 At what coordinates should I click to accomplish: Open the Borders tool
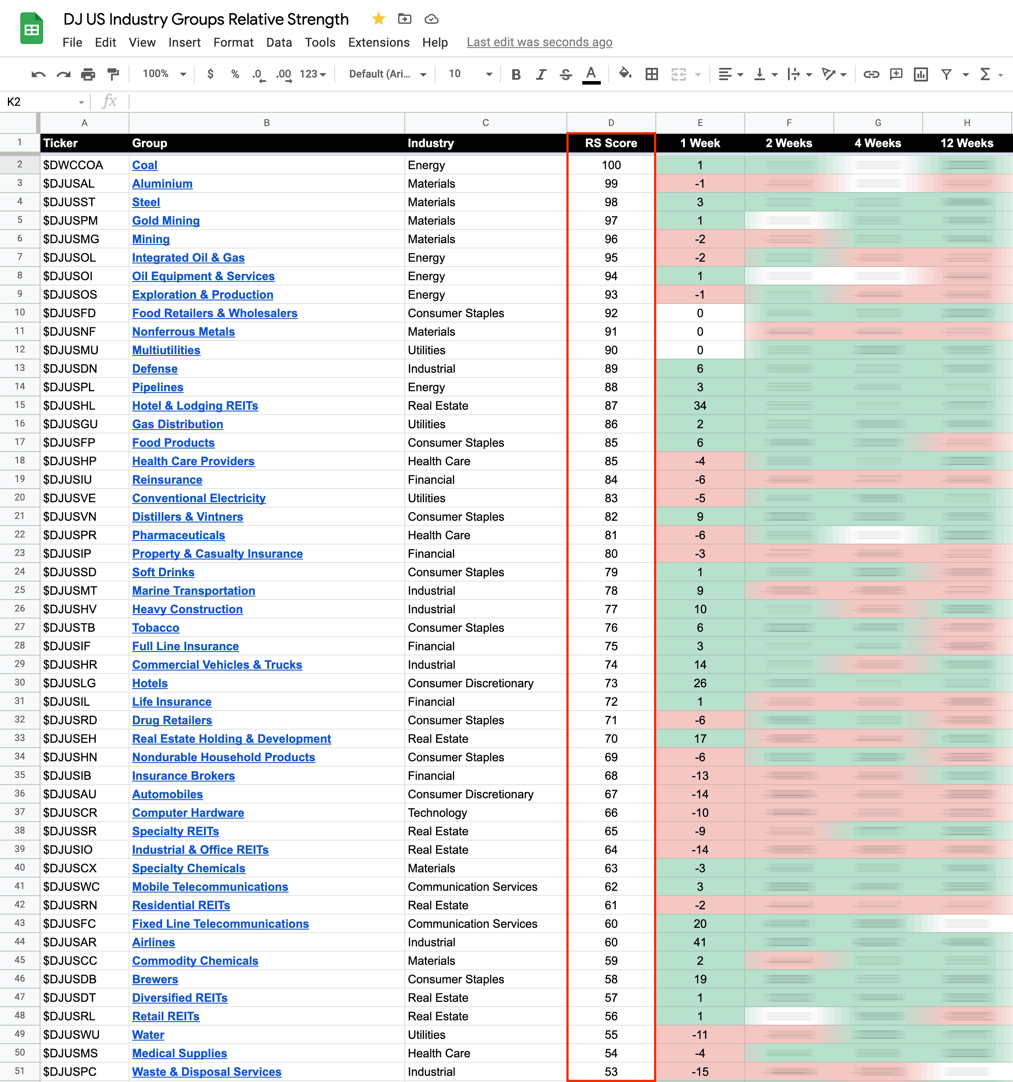[652, 74]
